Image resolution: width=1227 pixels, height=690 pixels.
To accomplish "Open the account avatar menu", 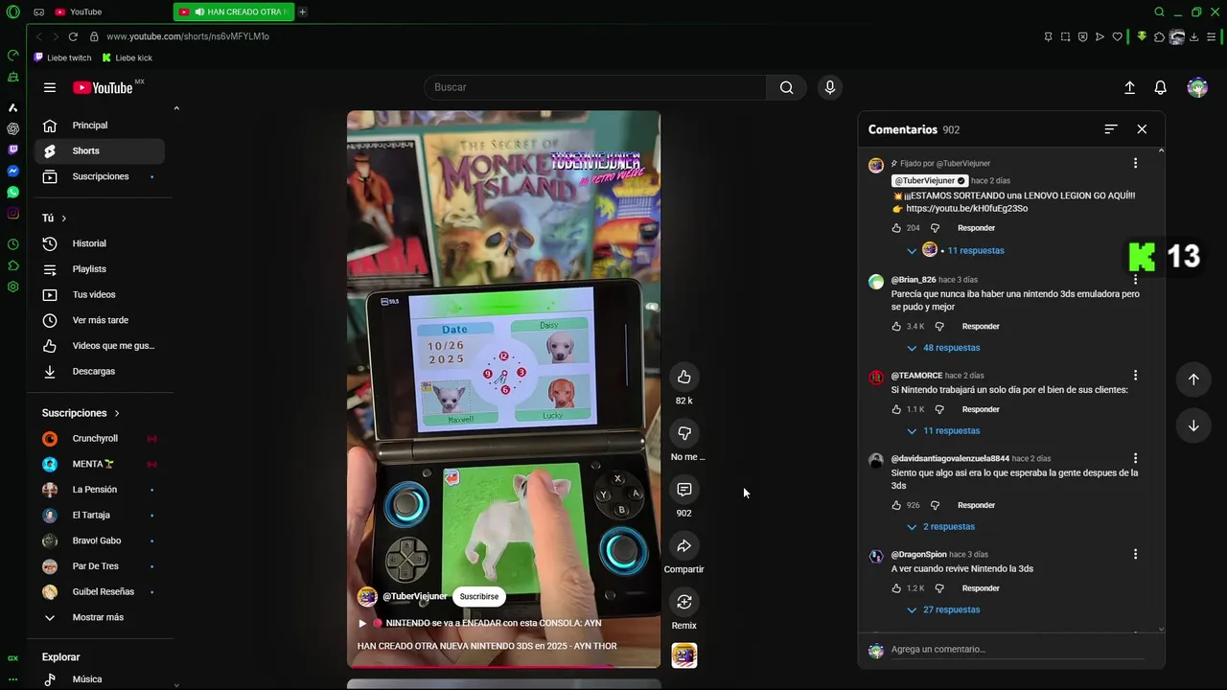I will (1197, 87).
